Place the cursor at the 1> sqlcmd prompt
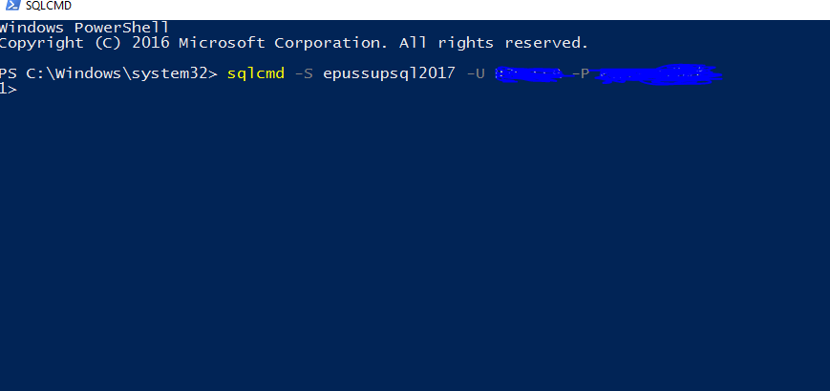The width and height of the screenshot is (830, 391). pyautogui.click(x=9, y=90)
